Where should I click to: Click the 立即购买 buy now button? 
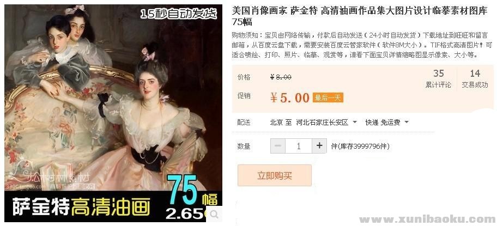275,175
